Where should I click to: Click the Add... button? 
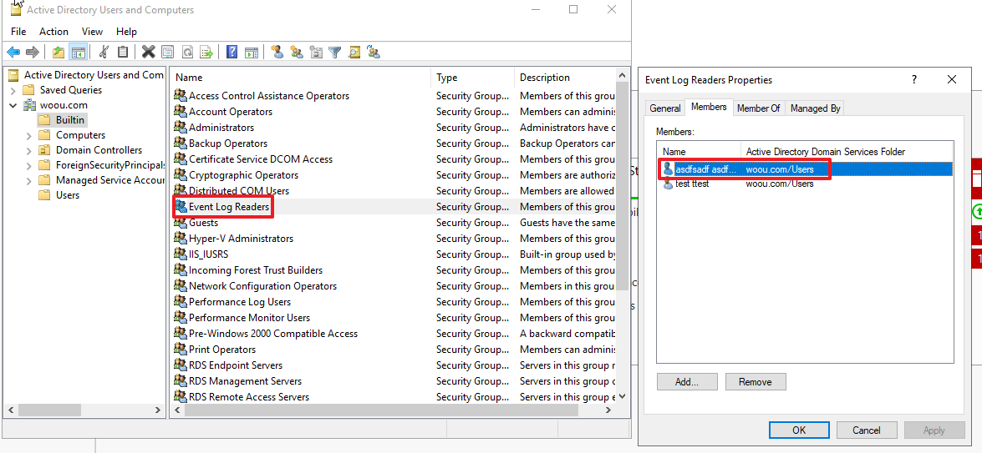point(687,382)
